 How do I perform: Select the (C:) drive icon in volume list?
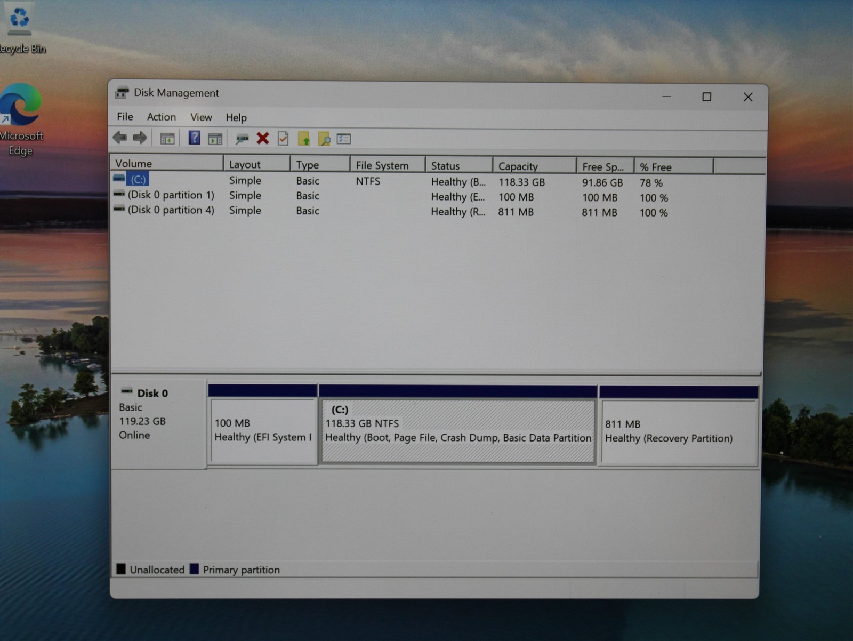119,178
